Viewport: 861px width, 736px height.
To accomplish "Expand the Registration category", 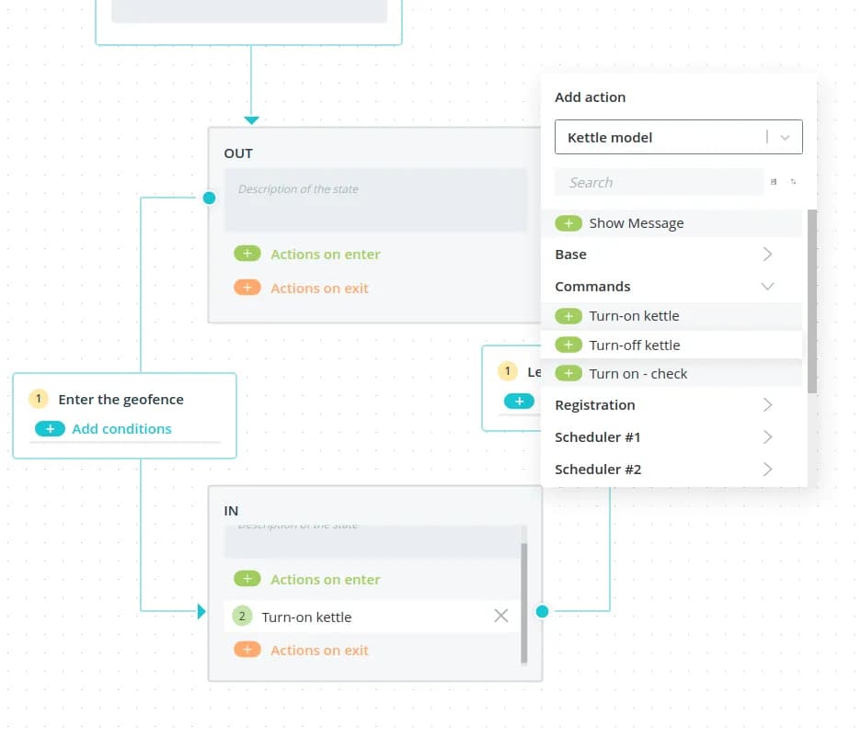I will click(x=767, y=405).
